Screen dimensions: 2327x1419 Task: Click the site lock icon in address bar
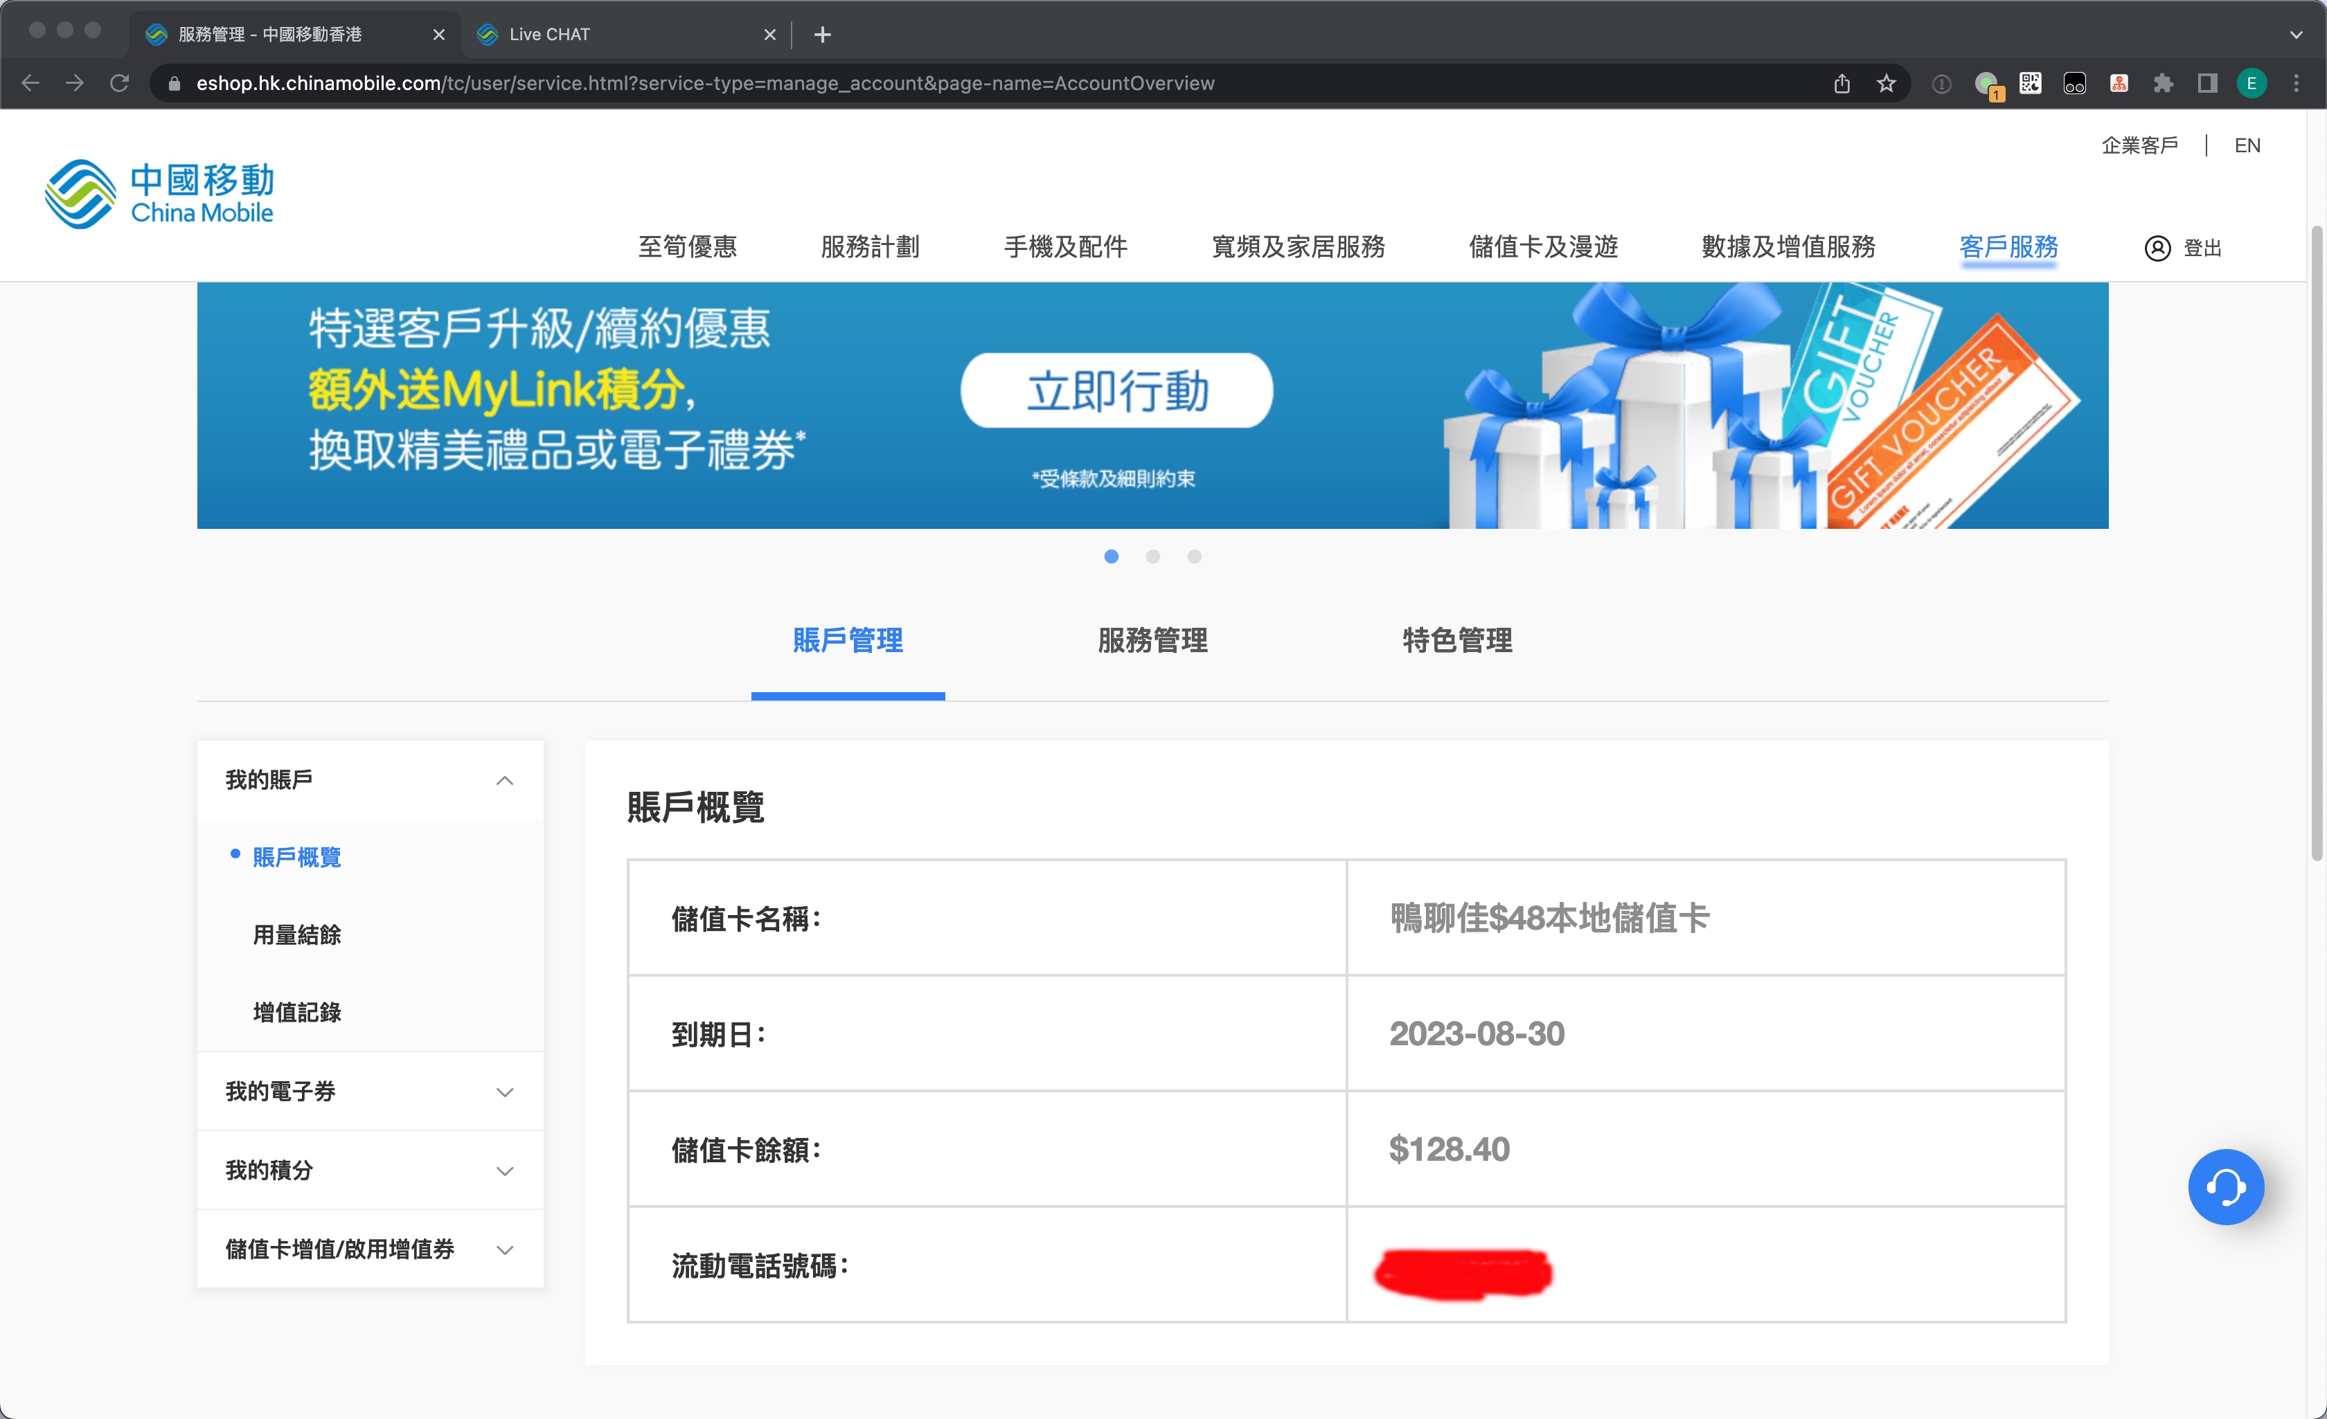(x=174, y=83)
